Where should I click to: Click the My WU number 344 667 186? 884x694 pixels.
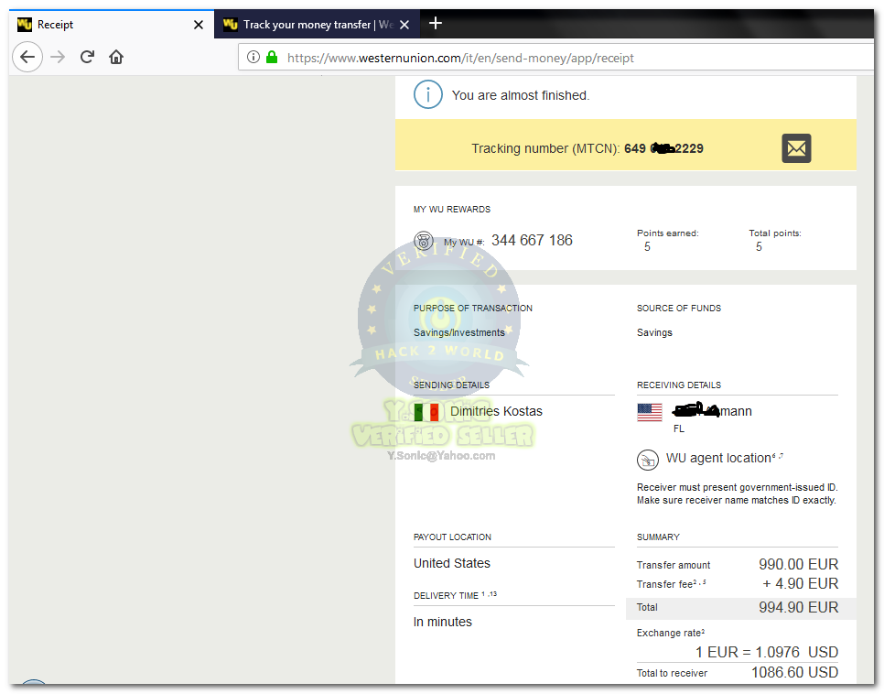point(532,241)
